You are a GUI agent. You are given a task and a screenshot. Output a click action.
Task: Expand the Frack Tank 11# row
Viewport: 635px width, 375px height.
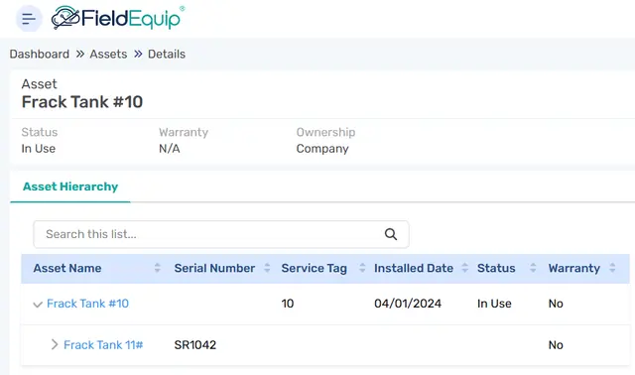tap(55, 344)
